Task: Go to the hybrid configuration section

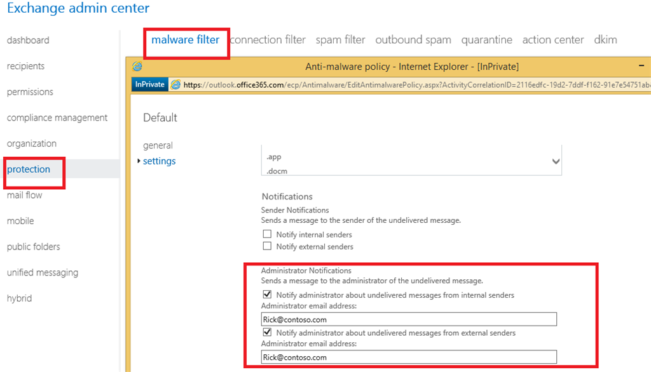Action: 19,298
